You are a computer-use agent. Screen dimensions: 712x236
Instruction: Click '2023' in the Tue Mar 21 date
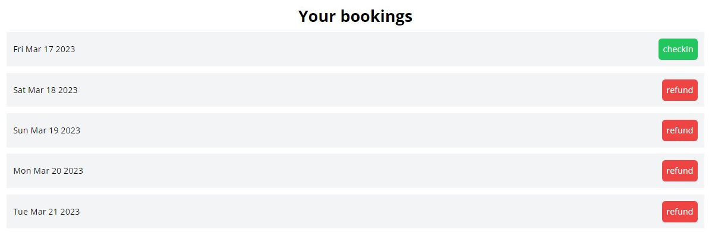[70, 212]
